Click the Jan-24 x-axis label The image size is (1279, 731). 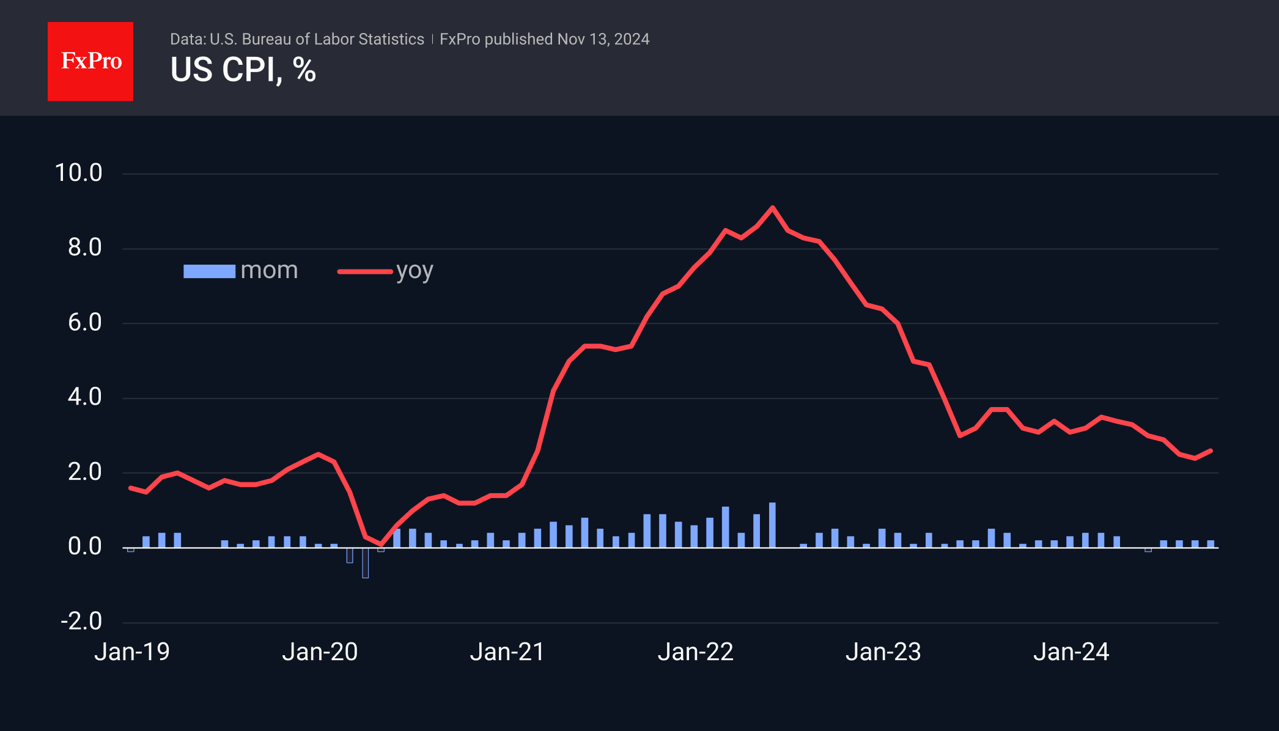click(x=1071, y=652)
